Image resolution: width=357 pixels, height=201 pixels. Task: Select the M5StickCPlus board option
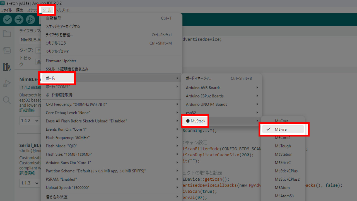[286, 171]
